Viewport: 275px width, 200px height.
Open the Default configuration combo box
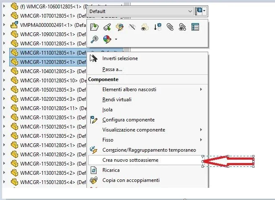pyautogui.click(x=141, y=11)
